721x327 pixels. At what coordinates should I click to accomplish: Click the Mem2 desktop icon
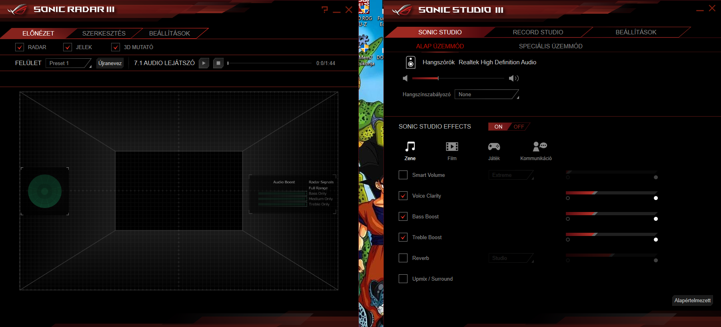tap(365, 50)
